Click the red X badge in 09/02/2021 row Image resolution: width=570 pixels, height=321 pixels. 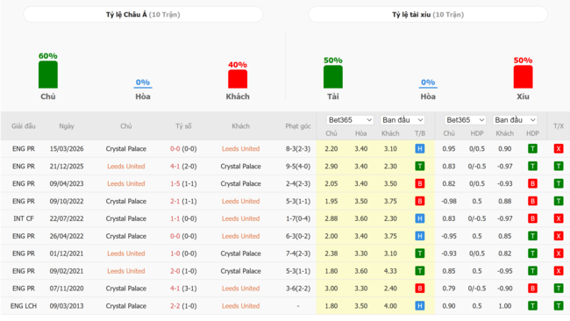559,271
